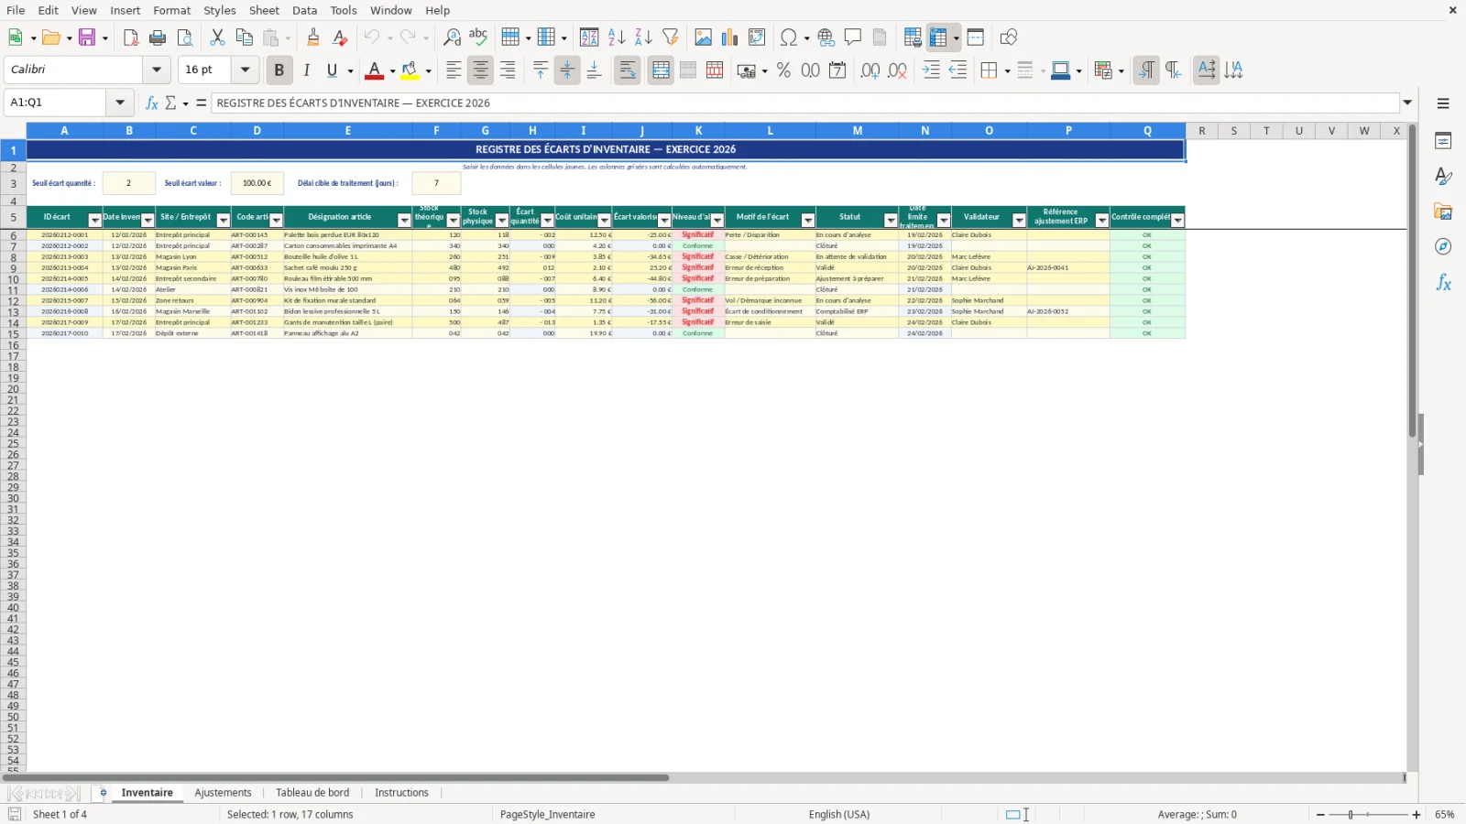Click the Insert image icon
1466x824 pixels.
click(x=704, y=38)
